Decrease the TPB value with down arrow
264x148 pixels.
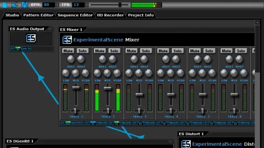[87, 6]
